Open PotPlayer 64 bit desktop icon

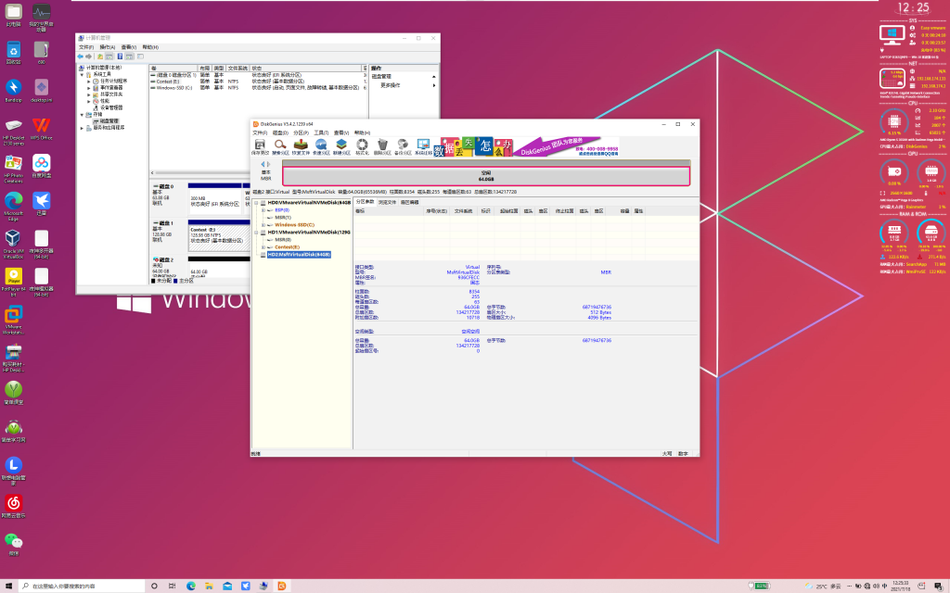pyautogui.click(x=13, y=280)
